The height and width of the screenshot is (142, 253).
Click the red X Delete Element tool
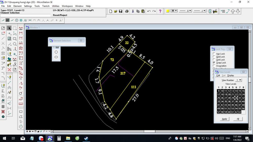click(9, 70)
